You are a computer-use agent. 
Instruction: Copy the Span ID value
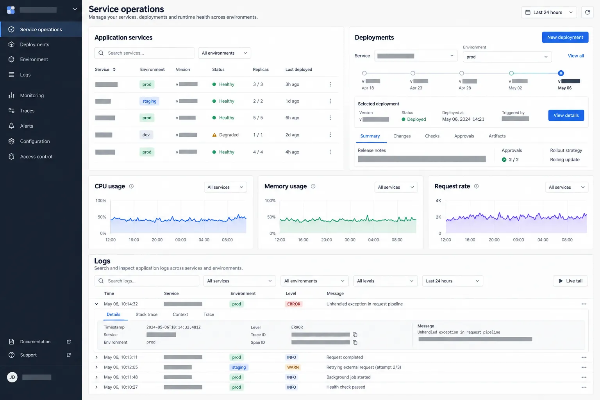[355, 343]
